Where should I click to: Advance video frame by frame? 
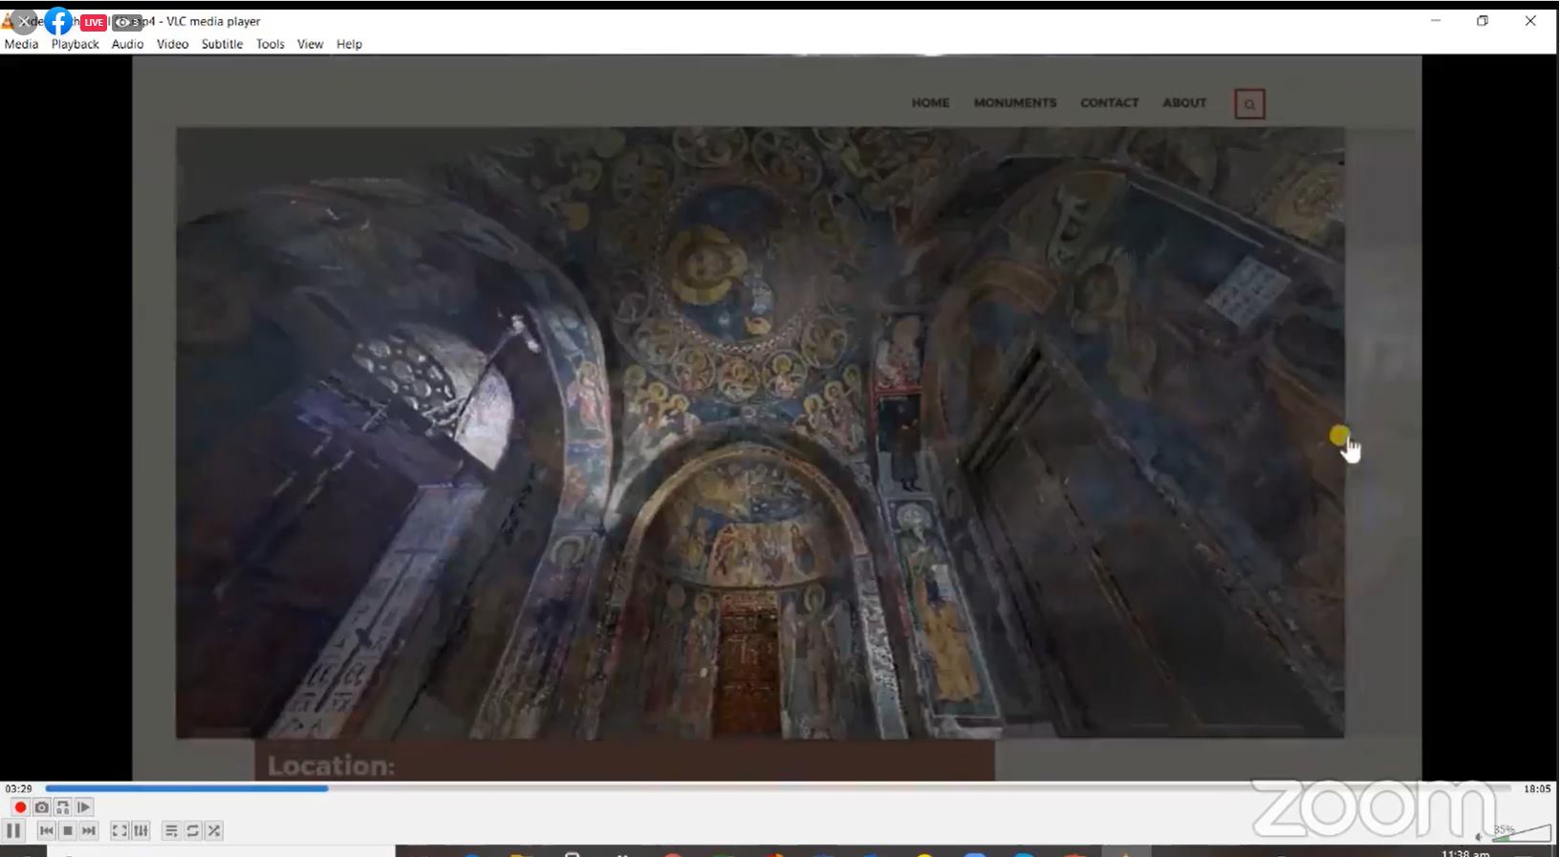point(84,807)
